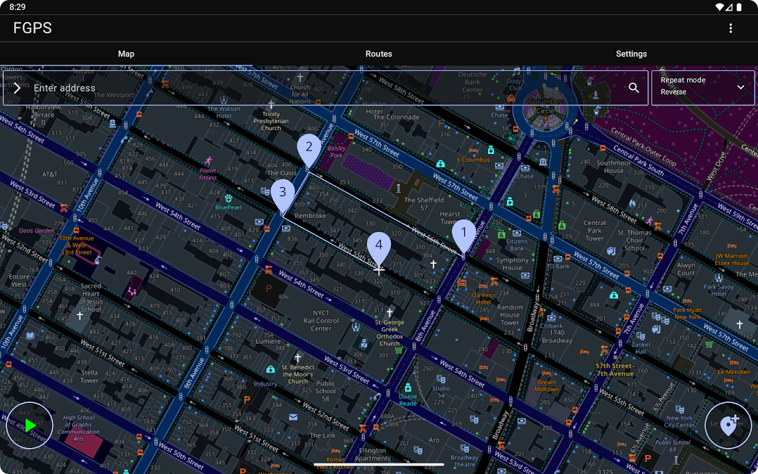Viewport: 758px width, 474px height.
Task: Tap the NYCT Rail Control Center label
Action: [321, 321]
